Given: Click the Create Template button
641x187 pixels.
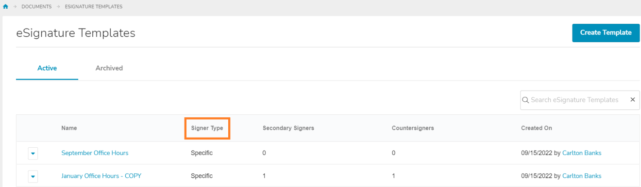Looking at the screenshot, I should (606, 32).
